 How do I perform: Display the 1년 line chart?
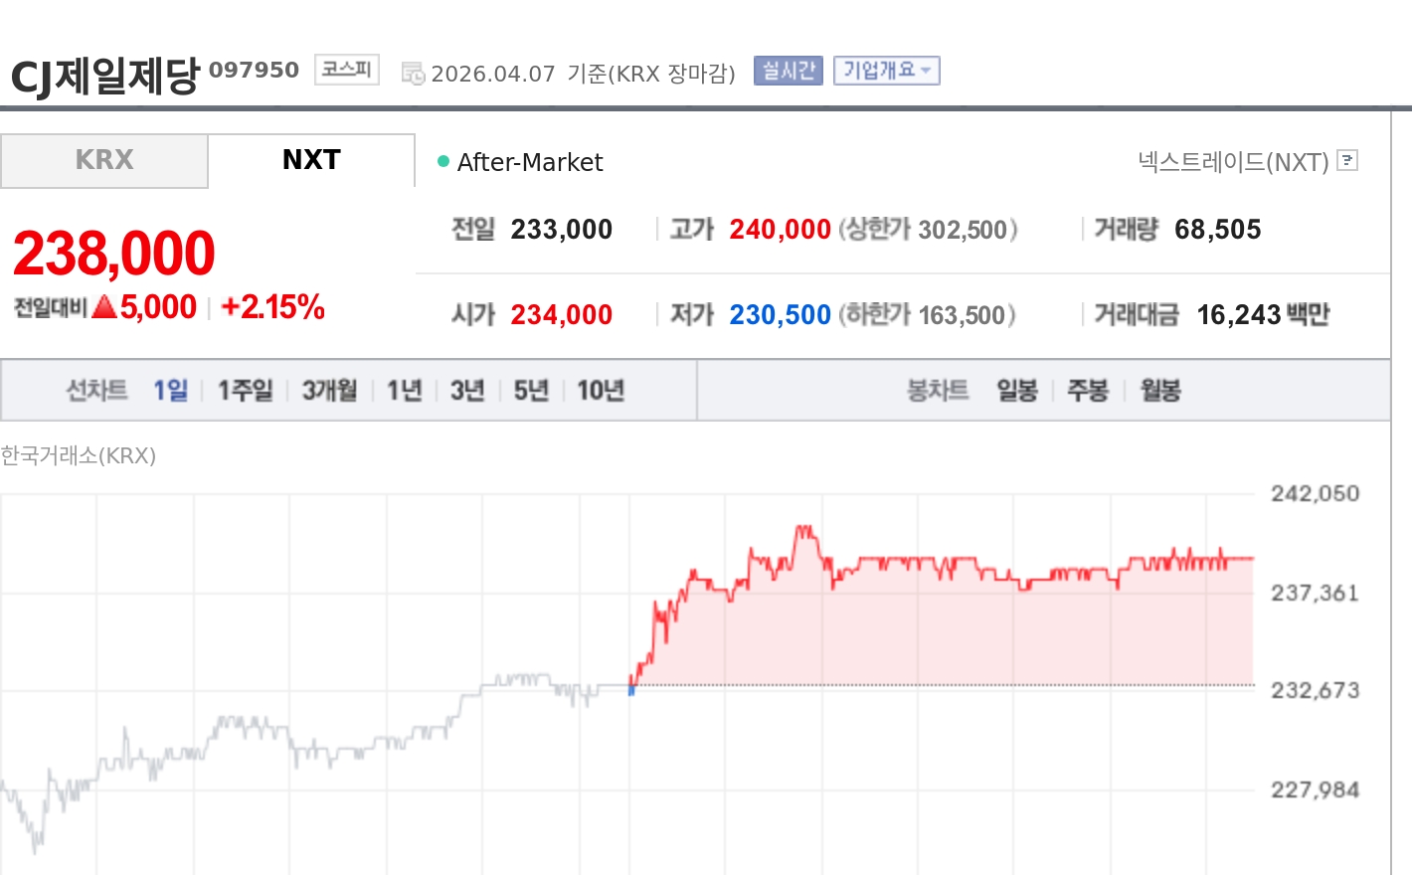point(404,390)
